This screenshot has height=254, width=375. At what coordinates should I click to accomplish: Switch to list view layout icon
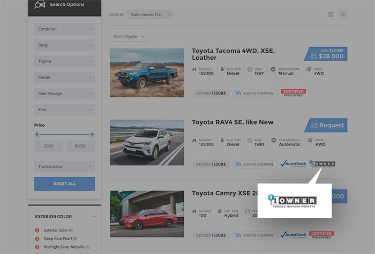[x=343, y=14]
